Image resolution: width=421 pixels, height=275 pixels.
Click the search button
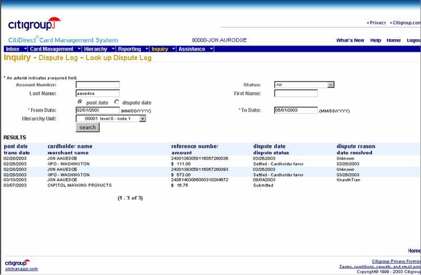tap(88, 127)
